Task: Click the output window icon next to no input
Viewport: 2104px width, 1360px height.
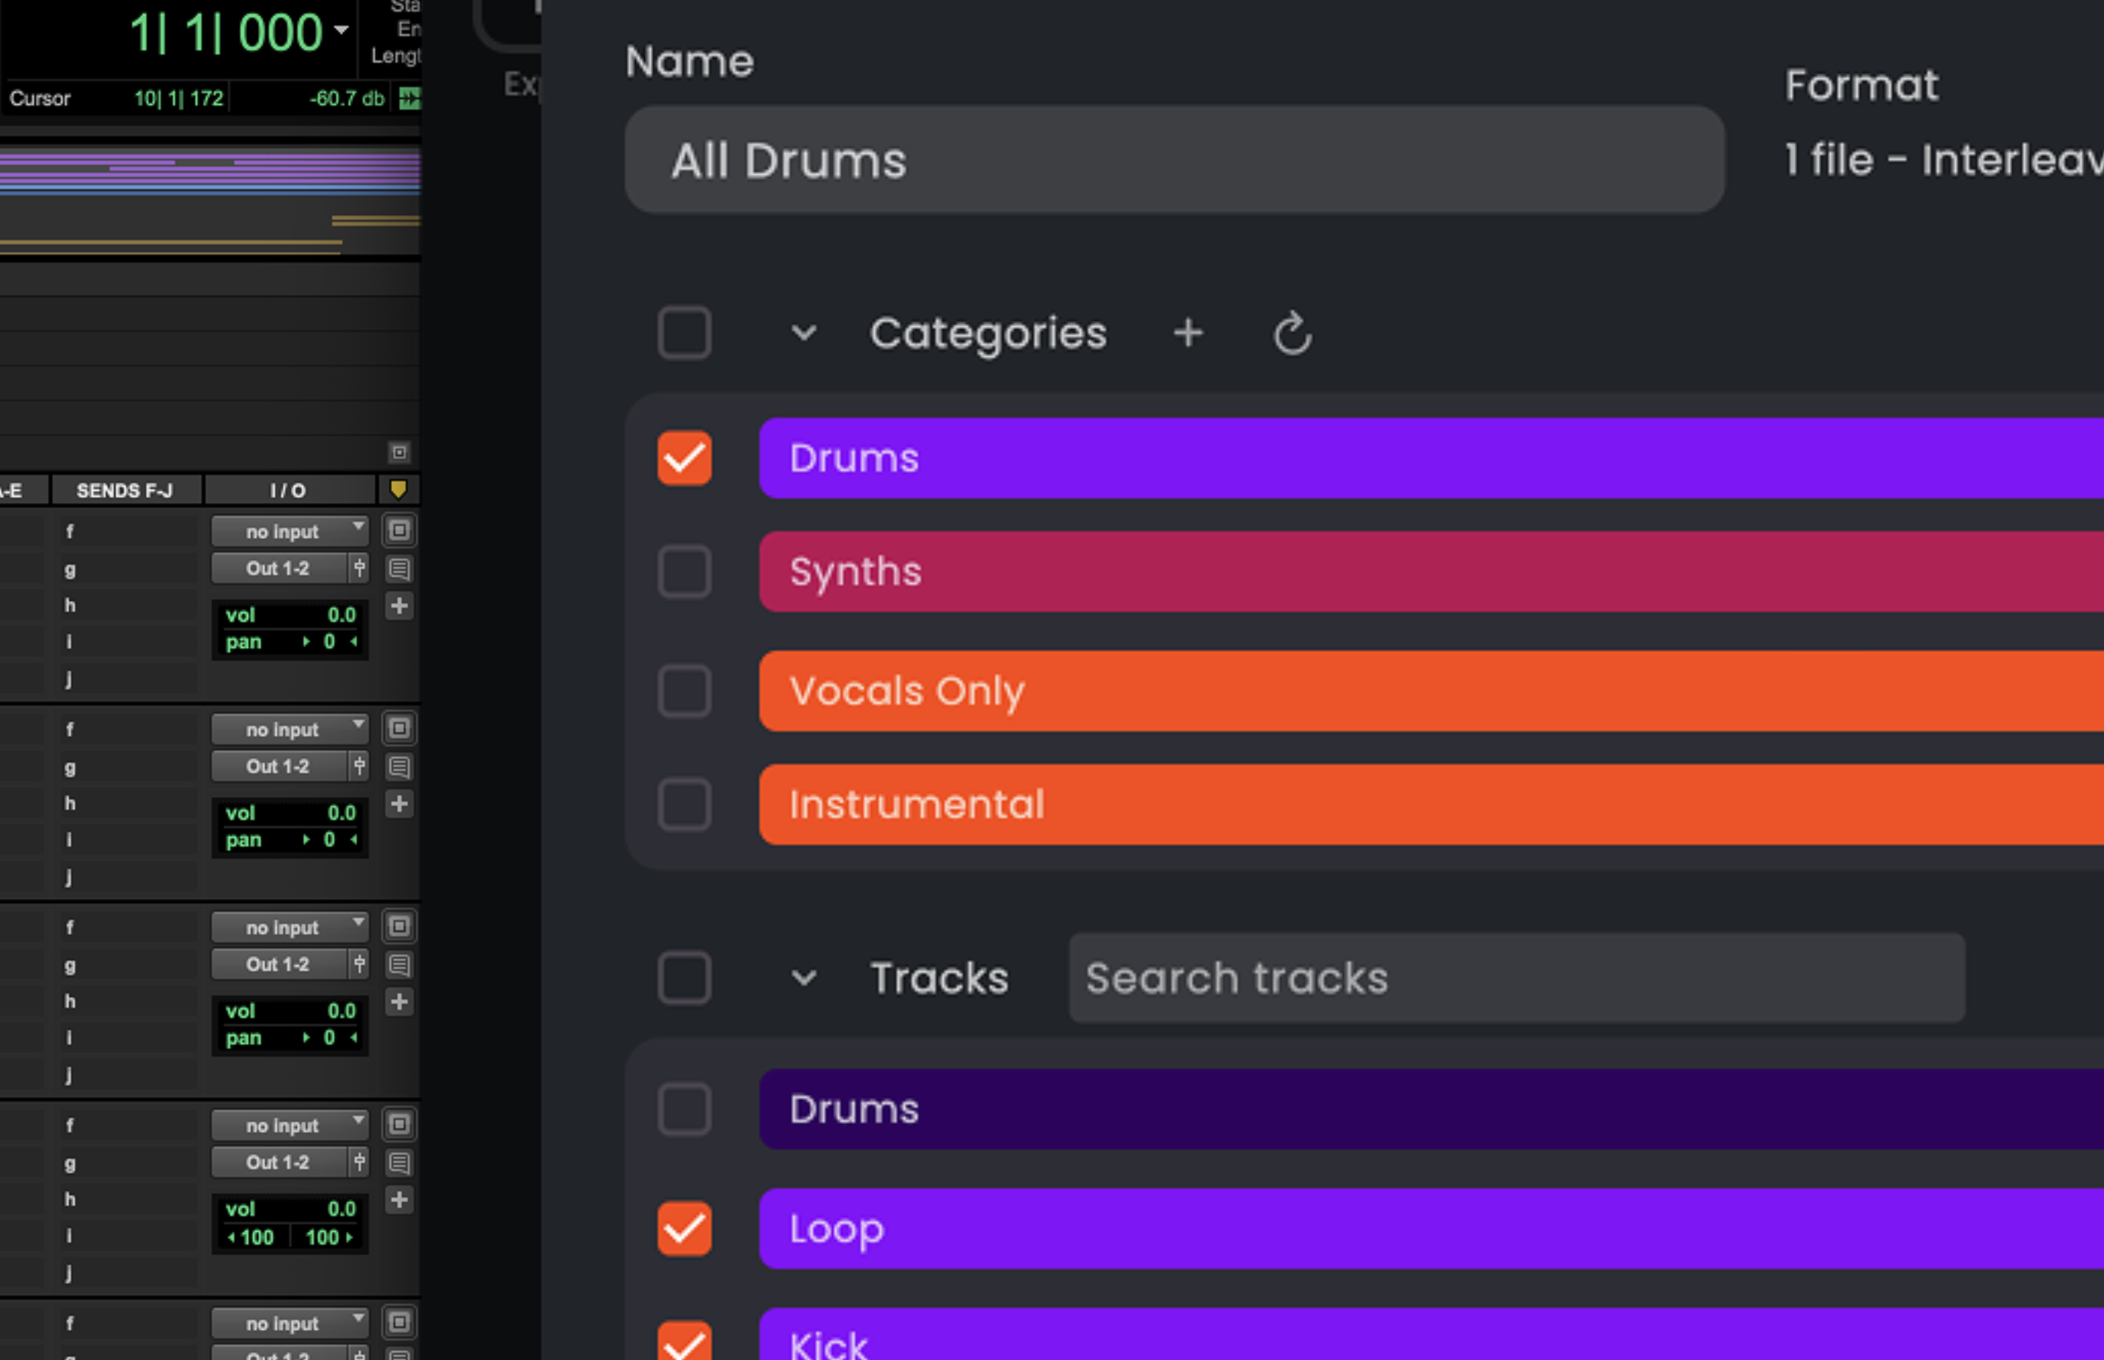Action: pos(399,531)
